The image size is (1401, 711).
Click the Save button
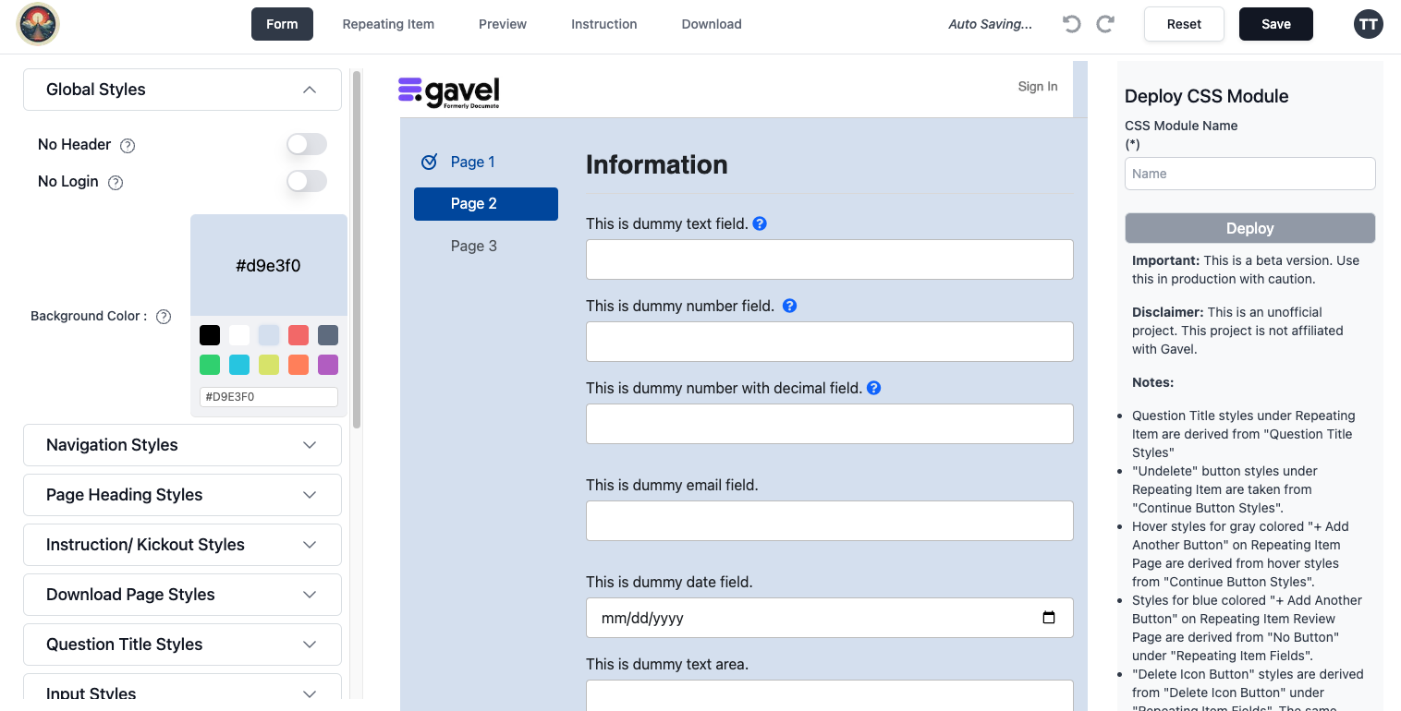1276,24
